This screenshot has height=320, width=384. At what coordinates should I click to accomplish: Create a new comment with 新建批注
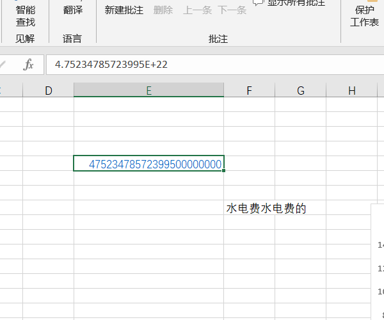tap(124, 10)
